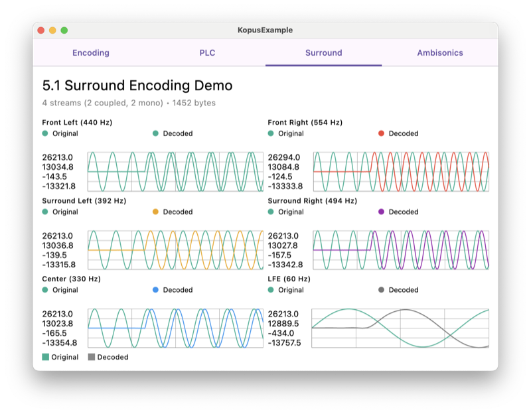Click the 'Front Left (440 Hz)' label
The image size is (531, 414).
[77, 123]
